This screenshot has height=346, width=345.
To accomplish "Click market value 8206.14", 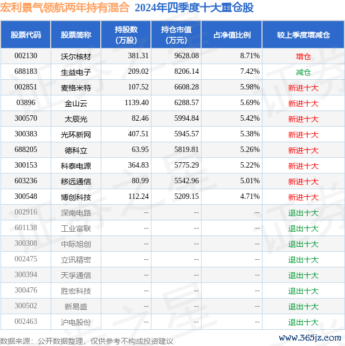I will click(x=187, y=72).
